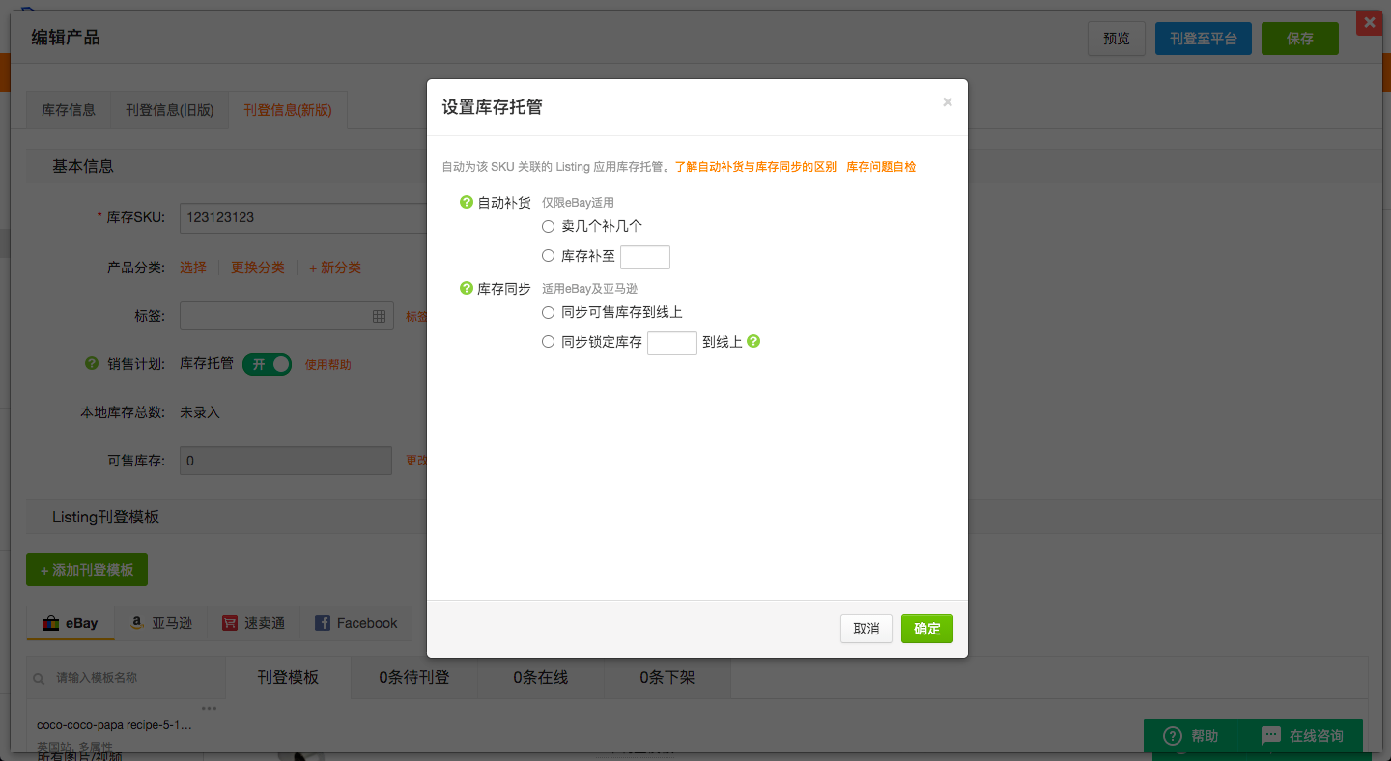The height and width of the screenshot is (761, 1391).
Task: Click the red close icon top right
Action: click(1369, 22)
